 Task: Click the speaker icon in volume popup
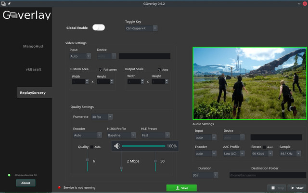pos(117,146)
